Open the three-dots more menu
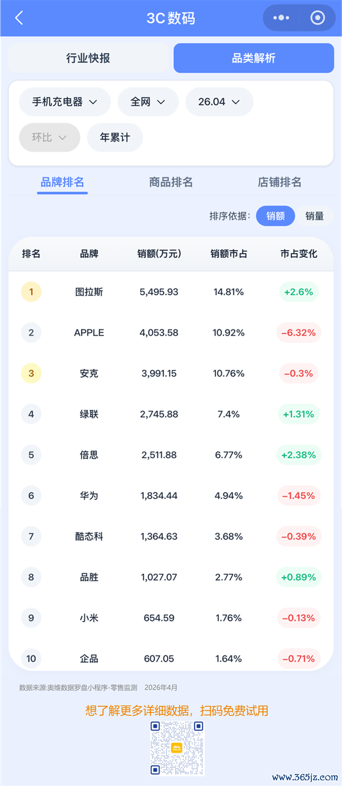The image size is (342, 786). coord(281,18)
